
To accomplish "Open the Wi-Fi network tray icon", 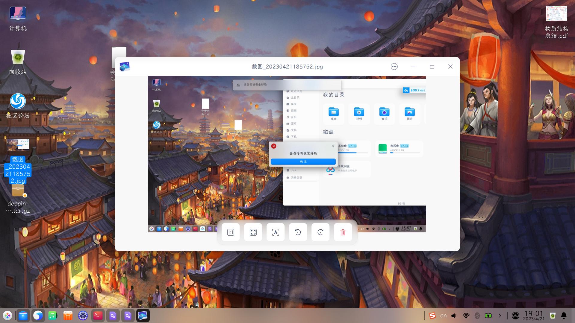I will click(466, 316).
